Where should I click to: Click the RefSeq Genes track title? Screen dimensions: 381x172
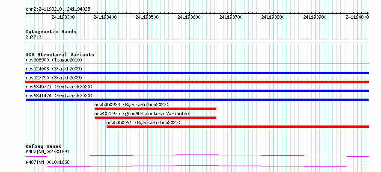44,146
